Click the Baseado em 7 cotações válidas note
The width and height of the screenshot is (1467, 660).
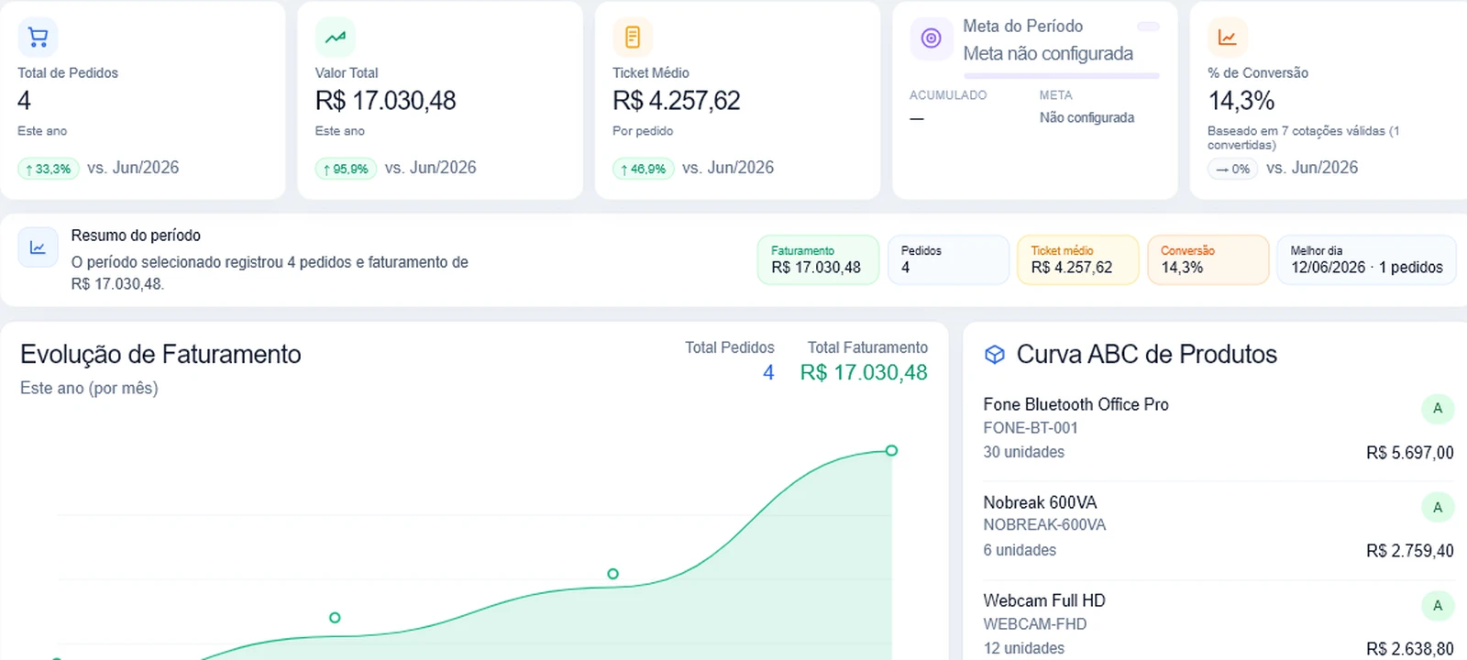[x=1303, y=137]
